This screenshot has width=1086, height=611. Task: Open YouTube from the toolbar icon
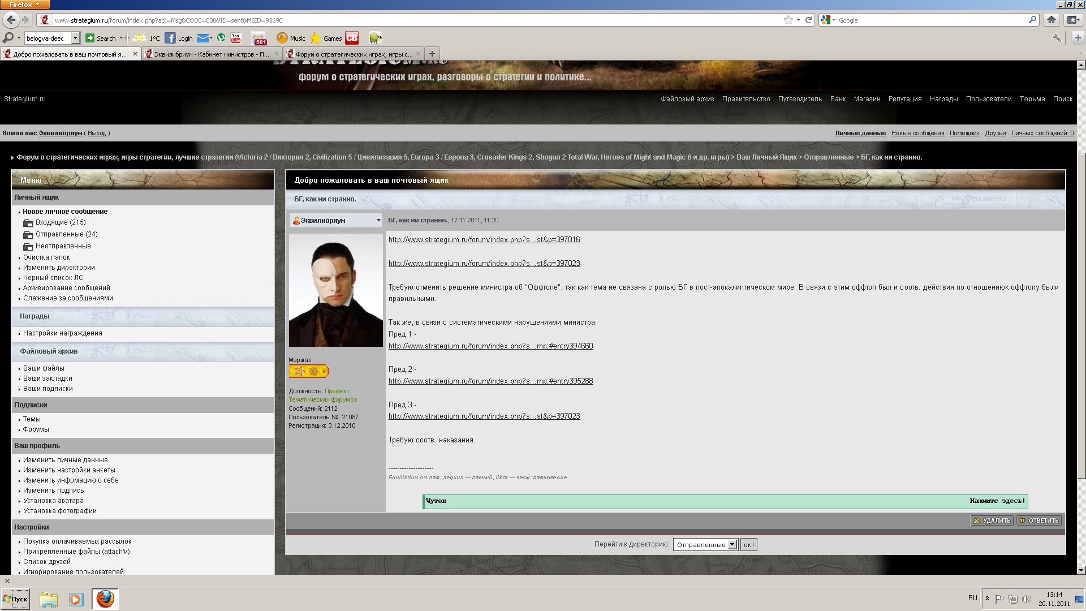(x=236, y=38)
